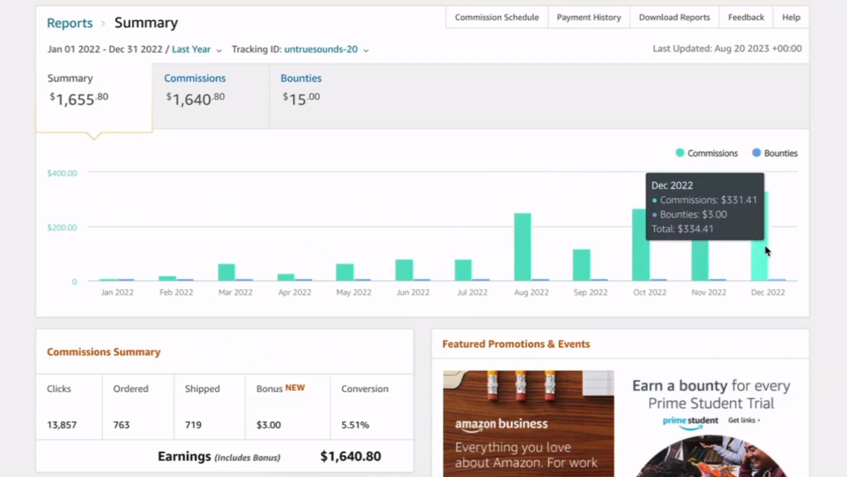Click the Prime Student Get links link

[744, 420]
